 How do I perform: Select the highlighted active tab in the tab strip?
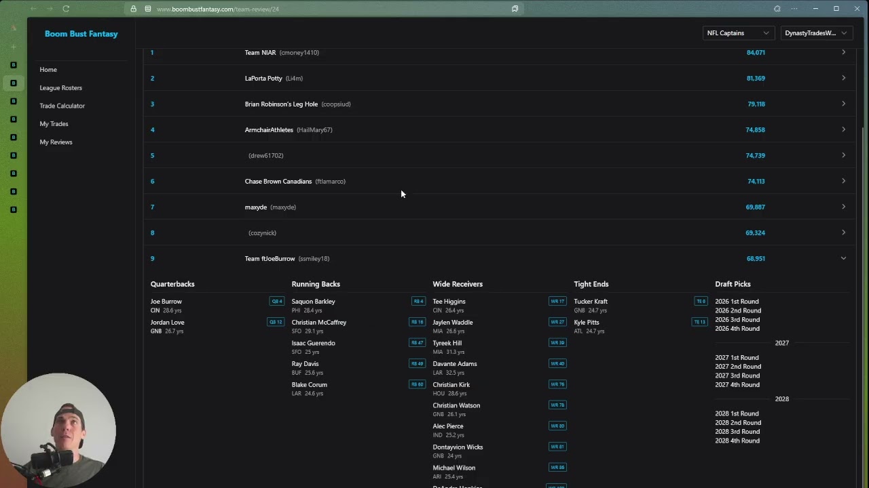tap(14, 83)
